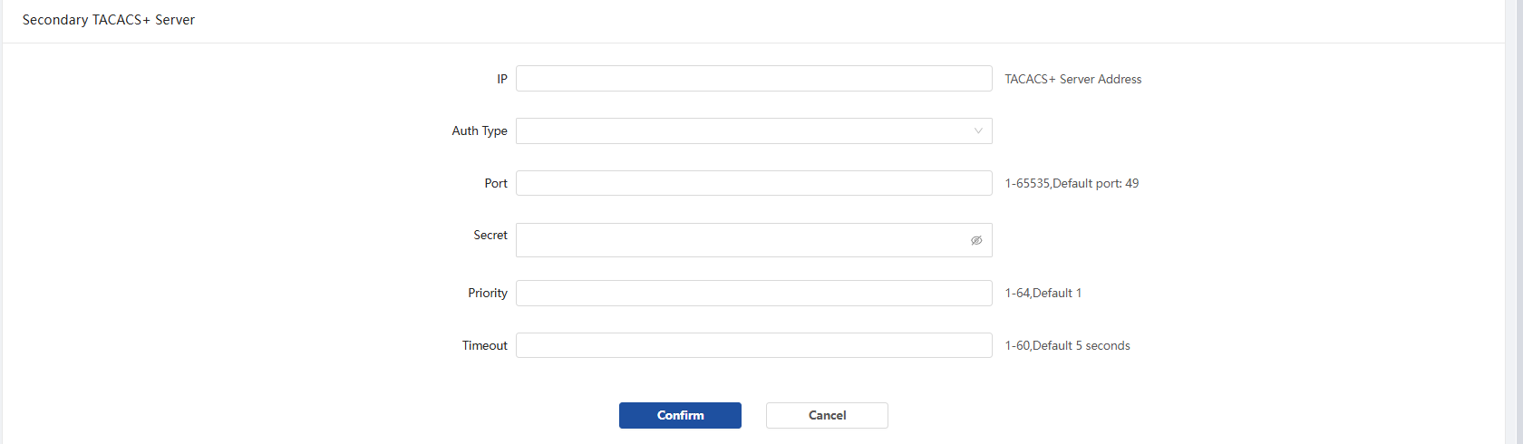Click the Timeout label text
This screenshot has height=444, width=1523.
(x=485, y=345)
